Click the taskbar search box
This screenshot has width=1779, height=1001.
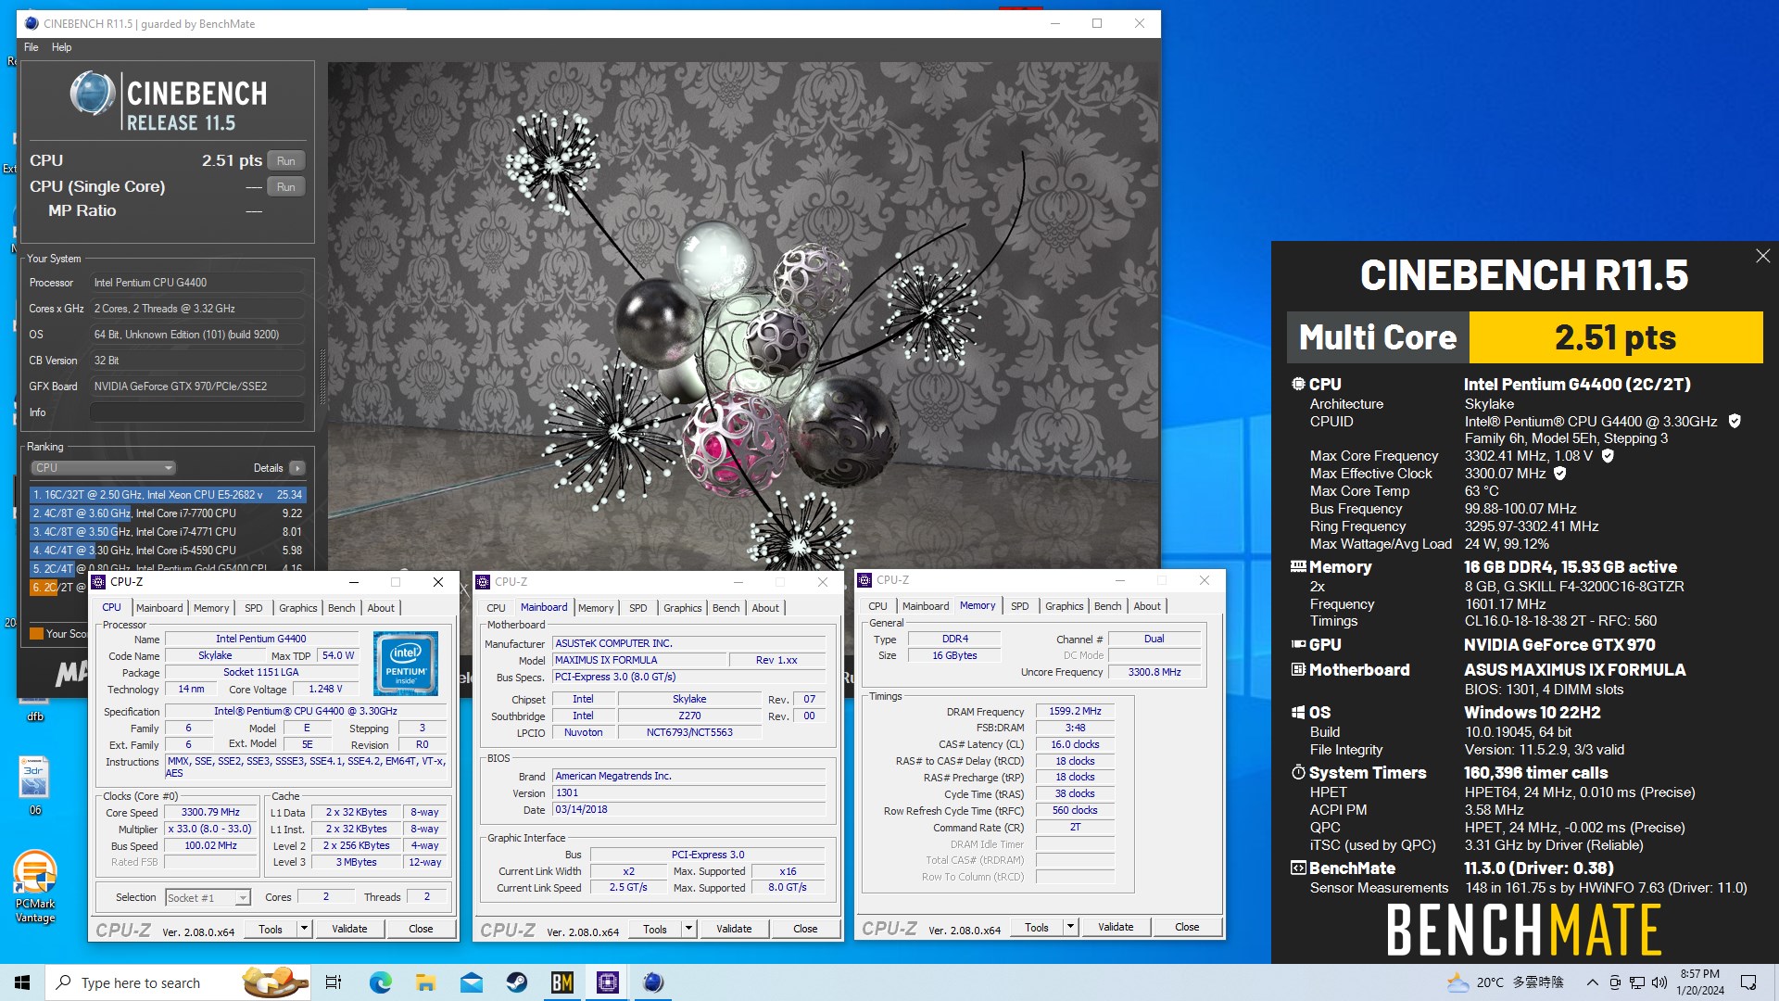click(176, 982)
